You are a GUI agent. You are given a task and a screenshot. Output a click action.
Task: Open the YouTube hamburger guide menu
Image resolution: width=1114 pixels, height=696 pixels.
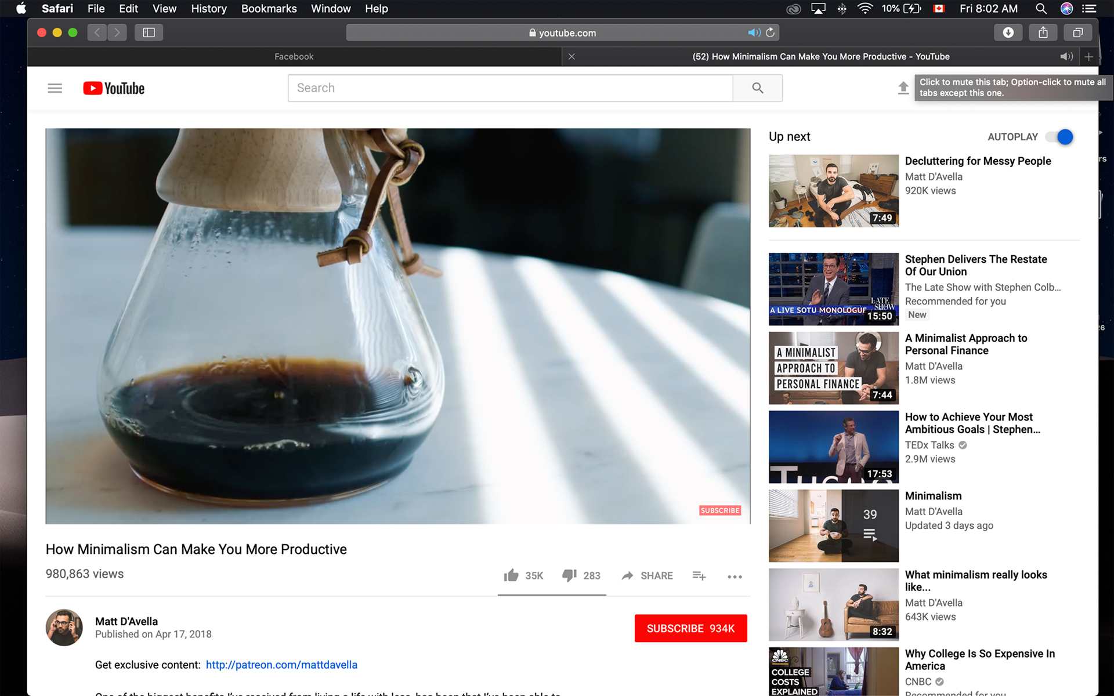55,88
